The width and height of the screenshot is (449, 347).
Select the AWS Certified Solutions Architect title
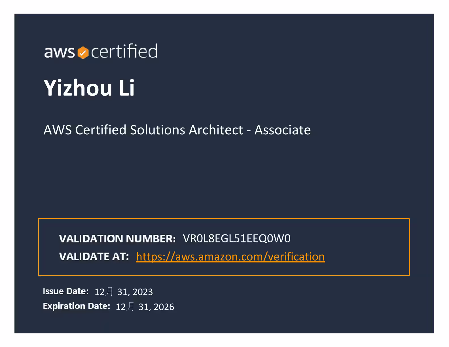point(177,130)
